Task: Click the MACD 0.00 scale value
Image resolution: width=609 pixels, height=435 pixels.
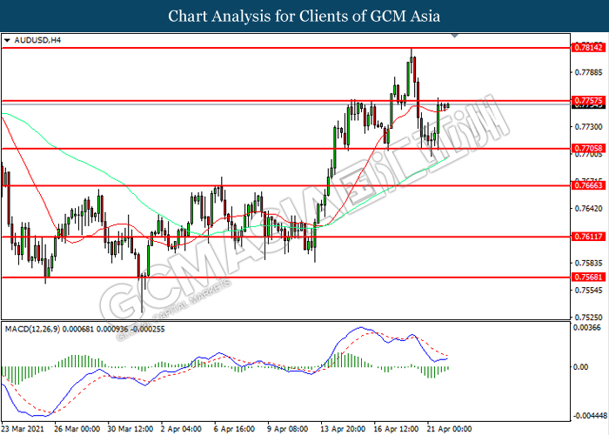Action: coord(580,366)
